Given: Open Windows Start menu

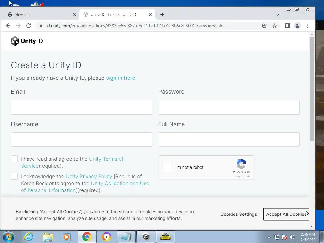Looking at the screenshot, I should [x=8, y=237].
